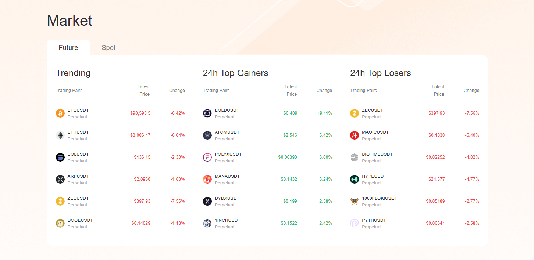This screenshot has height=260, width=534.
Task: Click the DYDX coin icon
Action: click(207, 201)
